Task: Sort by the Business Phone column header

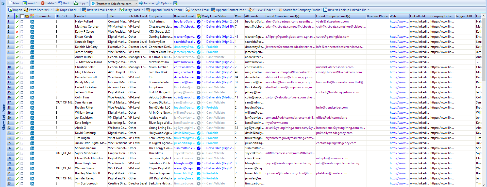Action: click(378, 16)
